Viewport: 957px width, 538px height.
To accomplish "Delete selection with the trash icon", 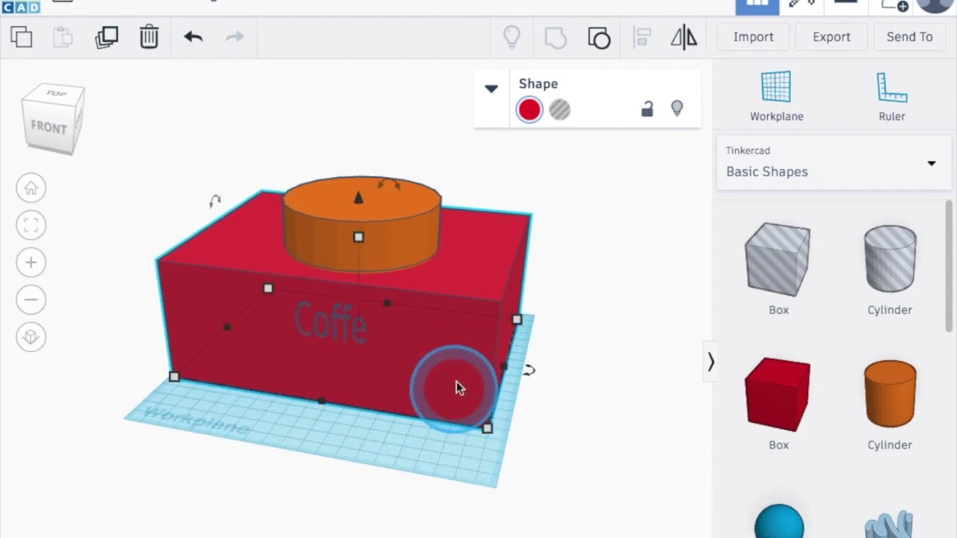I will (149, 37).
